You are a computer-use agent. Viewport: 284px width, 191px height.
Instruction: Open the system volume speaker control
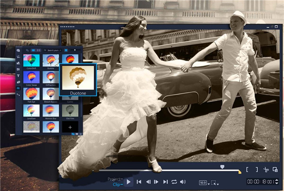coord(183,182)
